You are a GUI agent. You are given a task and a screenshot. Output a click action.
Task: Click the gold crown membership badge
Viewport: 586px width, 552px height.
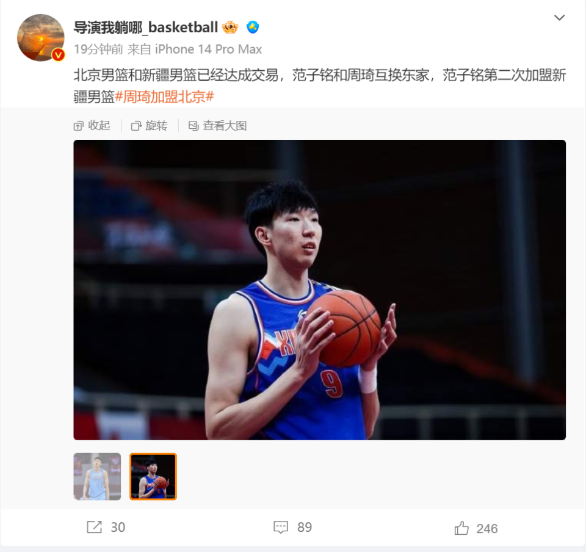click(x=230, y=27)
